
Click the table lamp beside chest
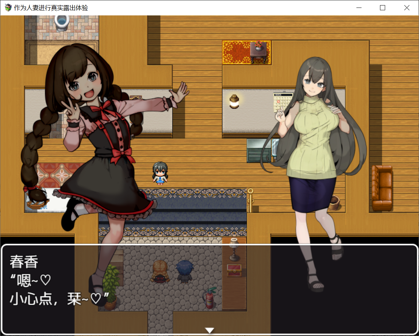click(234, 249)
